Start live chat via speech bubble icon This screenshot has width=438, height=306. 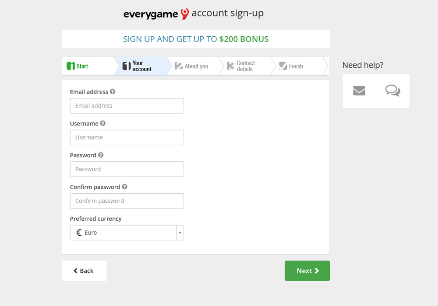[392, 91]
